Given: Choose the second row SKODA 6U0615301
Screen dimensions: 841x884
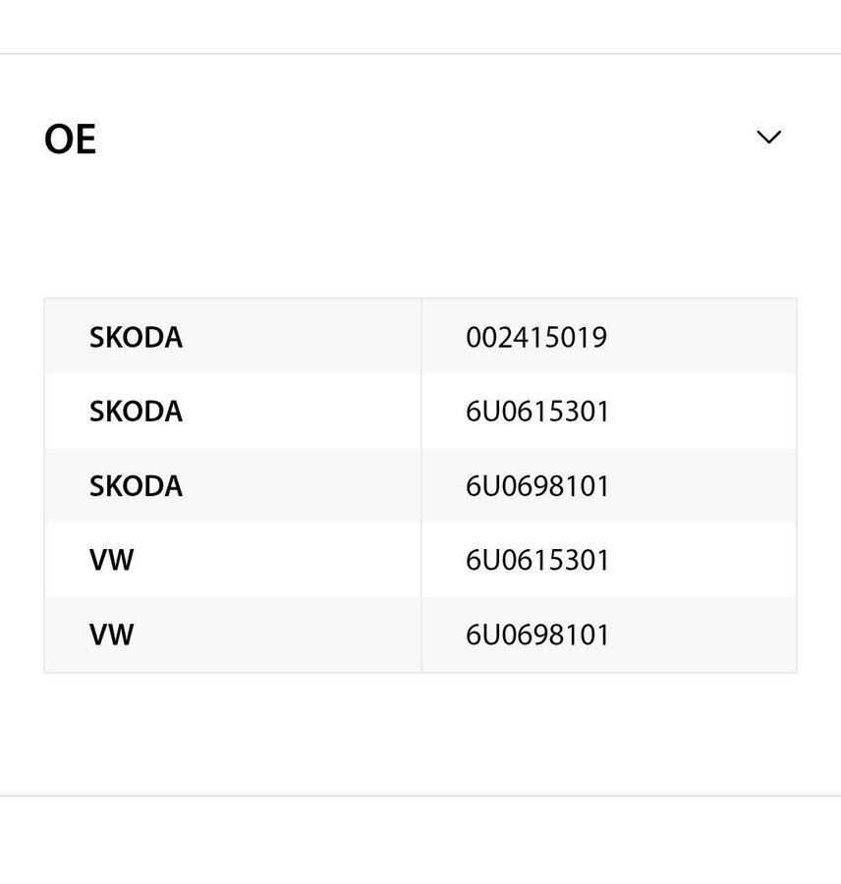Looking at the screenshot, I should click(x=420, y=411).
